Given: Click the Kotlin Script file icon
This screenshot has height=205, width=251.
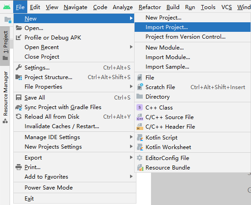Looking at the screenshot, I should (140, 138).
